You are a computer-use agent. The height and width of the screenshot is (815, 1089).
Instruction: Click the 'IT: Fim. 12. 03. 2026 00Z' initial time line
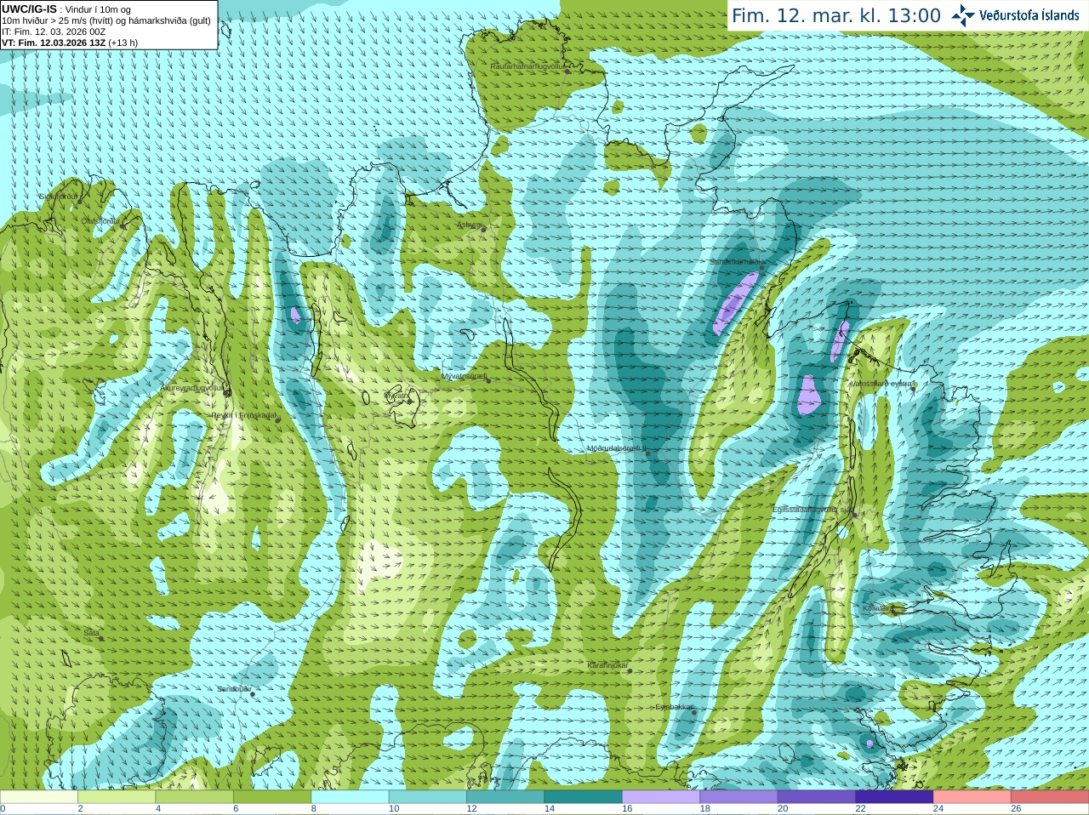54,31
